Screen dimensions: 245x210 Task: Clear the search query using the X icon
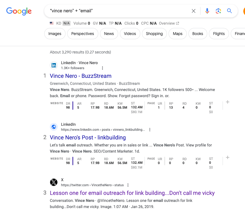click(193, 11)
